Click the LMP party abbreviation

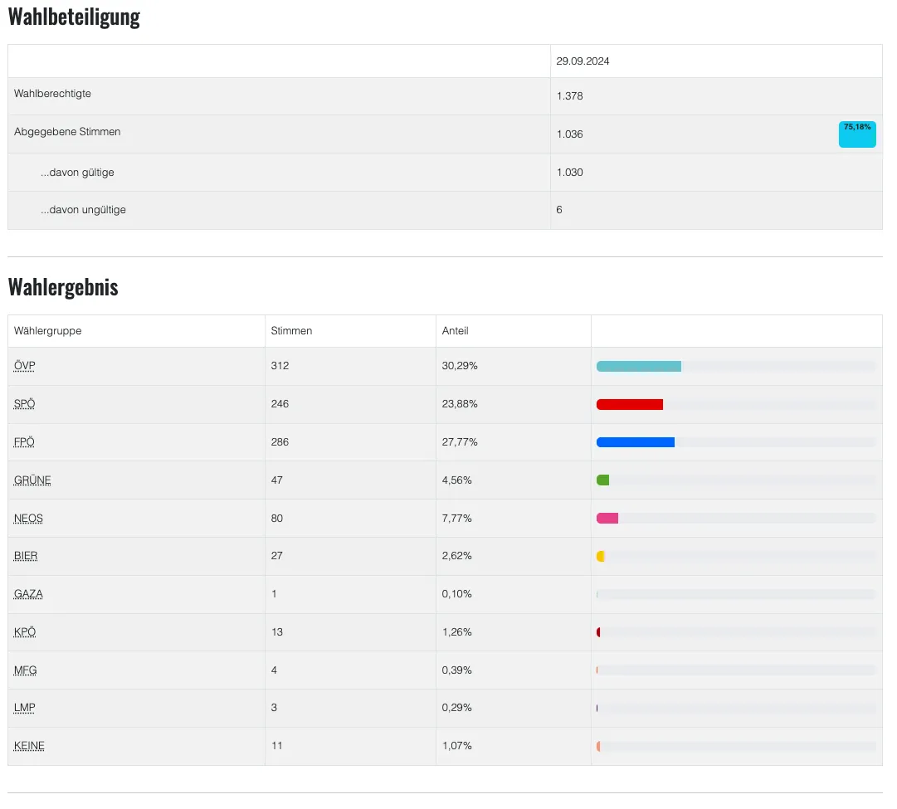25,708
